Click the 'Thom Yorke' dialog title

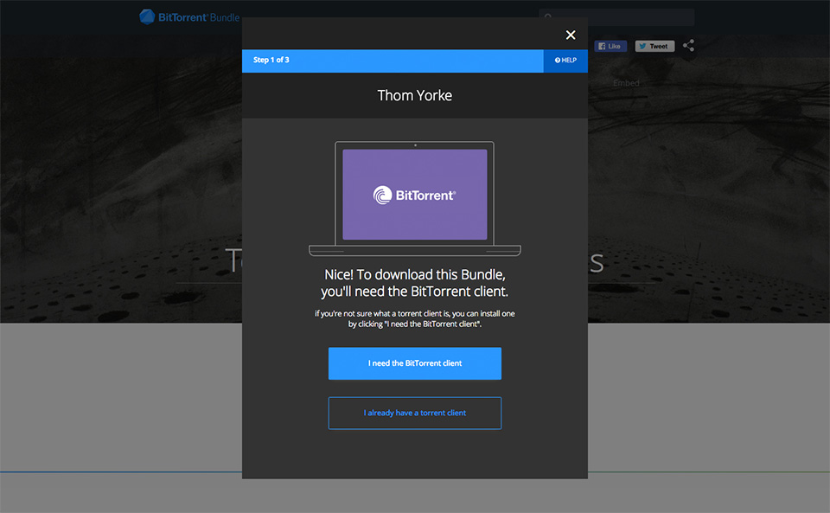(415, 95)
